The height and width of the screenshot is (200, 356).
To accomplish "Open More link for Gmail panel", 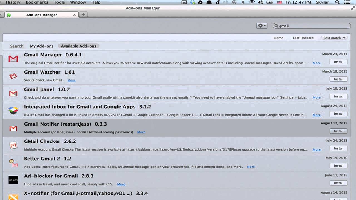I will (317, 97).
